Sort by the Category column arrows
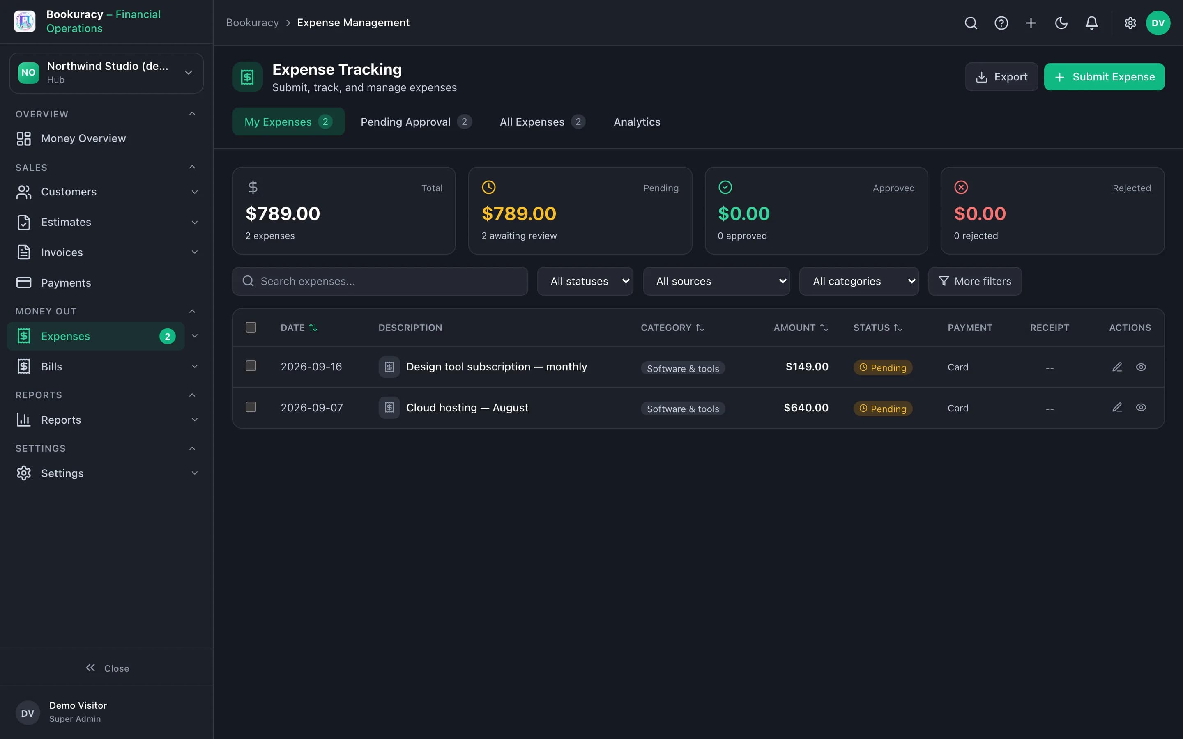1183x739 pixels. [700, 328]
